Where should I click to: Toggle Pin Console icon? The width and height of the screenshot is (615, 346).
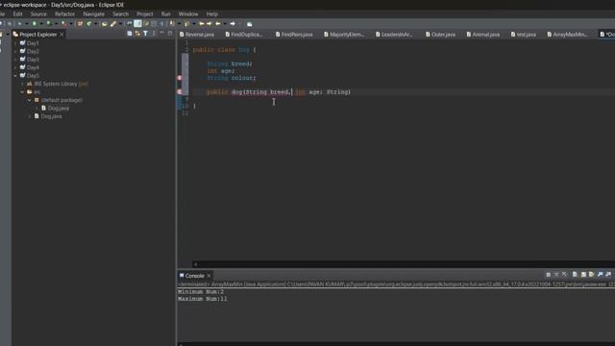[600, 274]
